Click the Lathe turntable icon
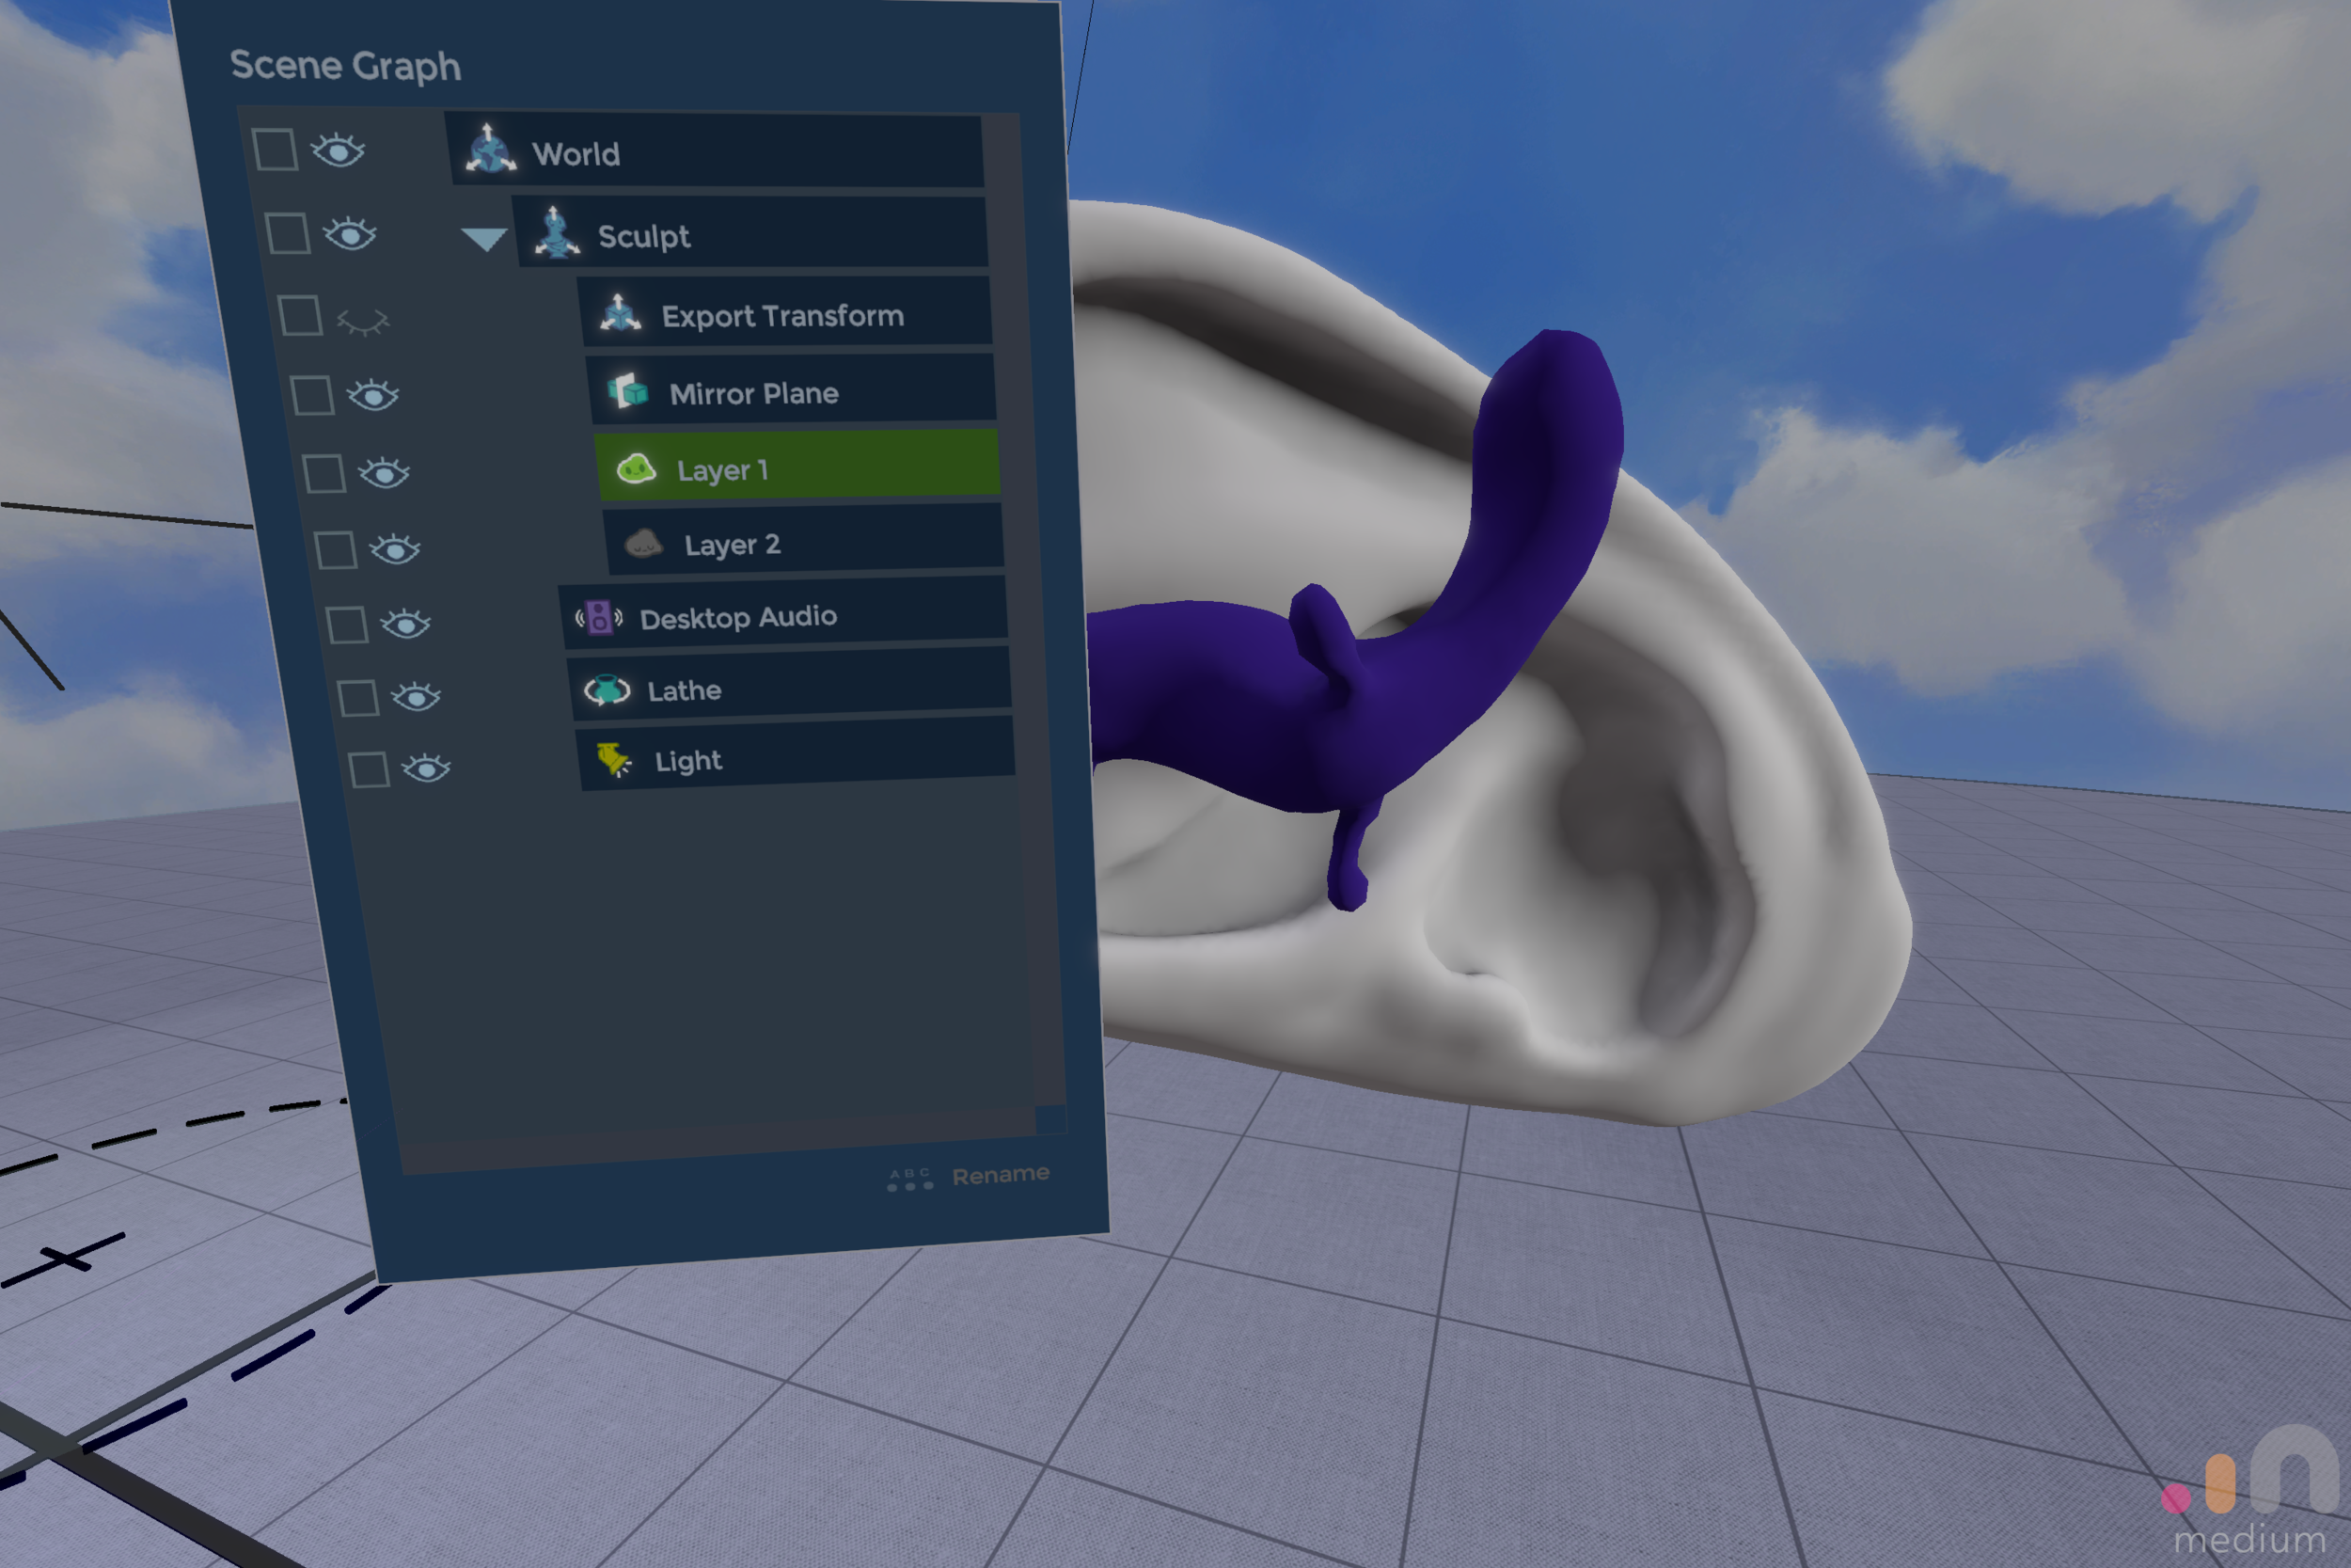Image resolution: width=2351 pixels, height=1568 pixels. (607, 690)
